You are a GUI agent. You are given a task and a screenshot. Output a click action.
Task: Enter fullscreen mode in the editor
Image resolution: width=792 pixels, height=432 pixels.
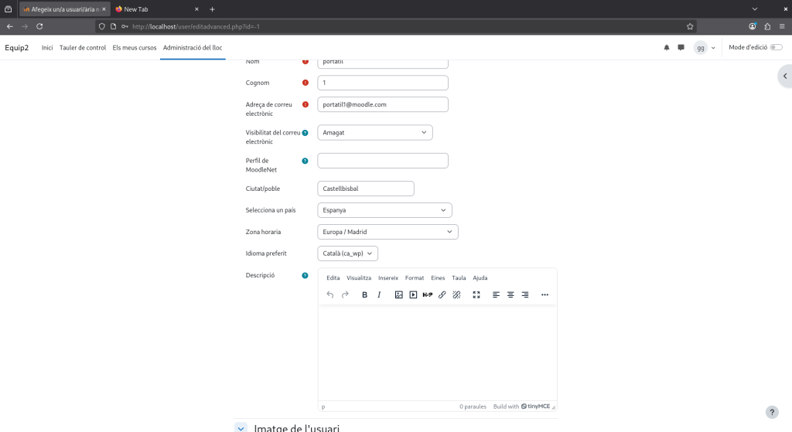coord(476,294)
